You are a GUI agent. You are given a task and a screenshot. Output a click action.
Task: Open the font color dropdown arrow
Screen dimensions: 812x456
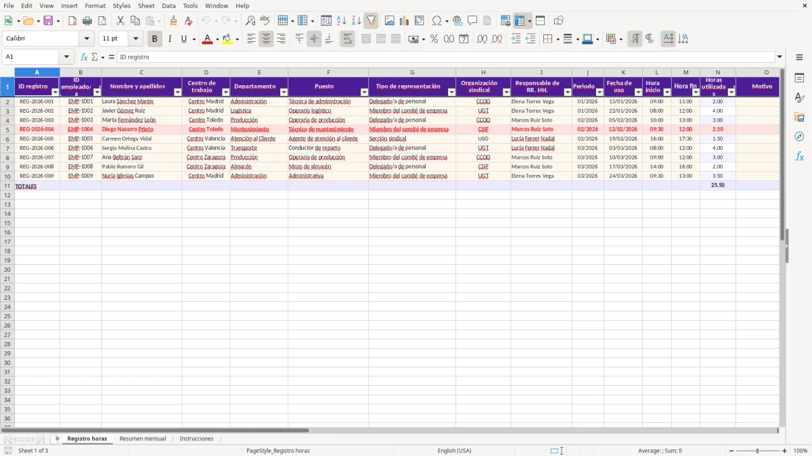[x=217, y=39]
